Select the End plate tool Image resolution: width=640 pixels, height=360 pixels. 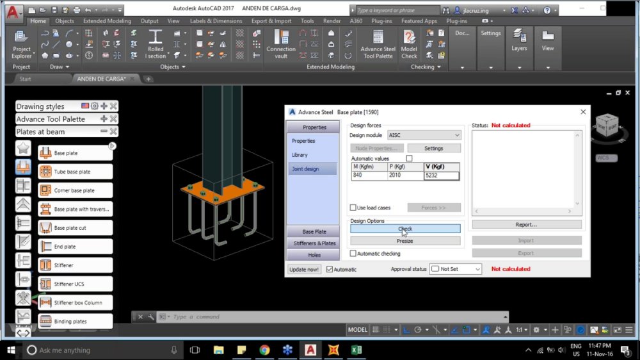[75, 247]
